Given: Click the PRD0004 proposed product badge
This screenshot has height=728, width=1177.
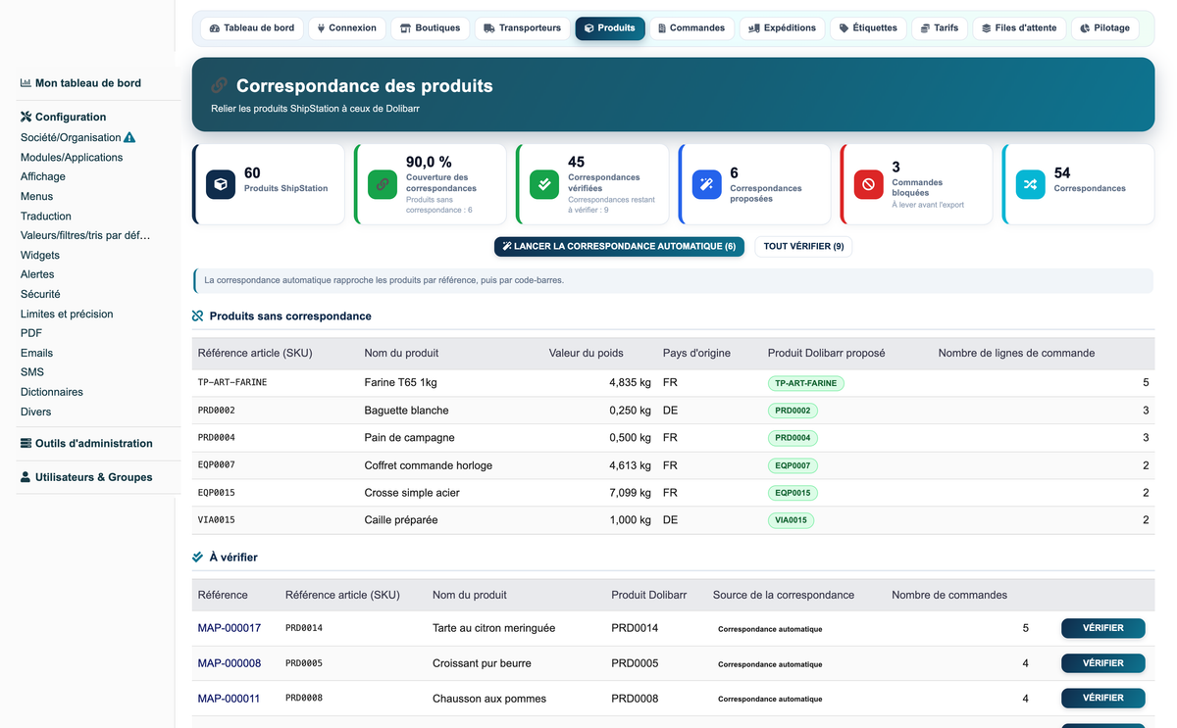Looking at the screenshot, I should 793,438.
